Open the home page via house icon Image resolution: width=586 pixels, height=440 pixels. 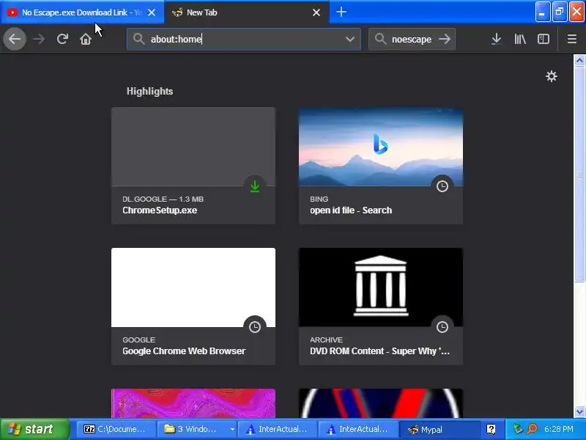point(86,39)
